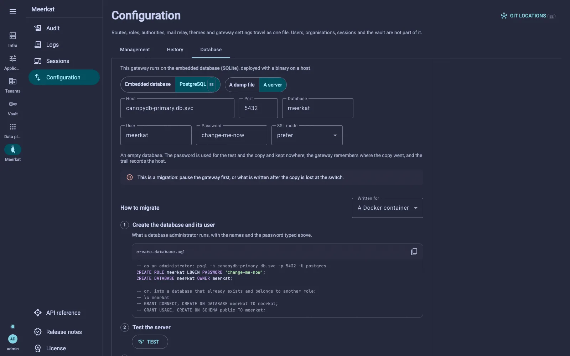
Task: Click the Git Locations button
Action: click(x=528, y=16)
